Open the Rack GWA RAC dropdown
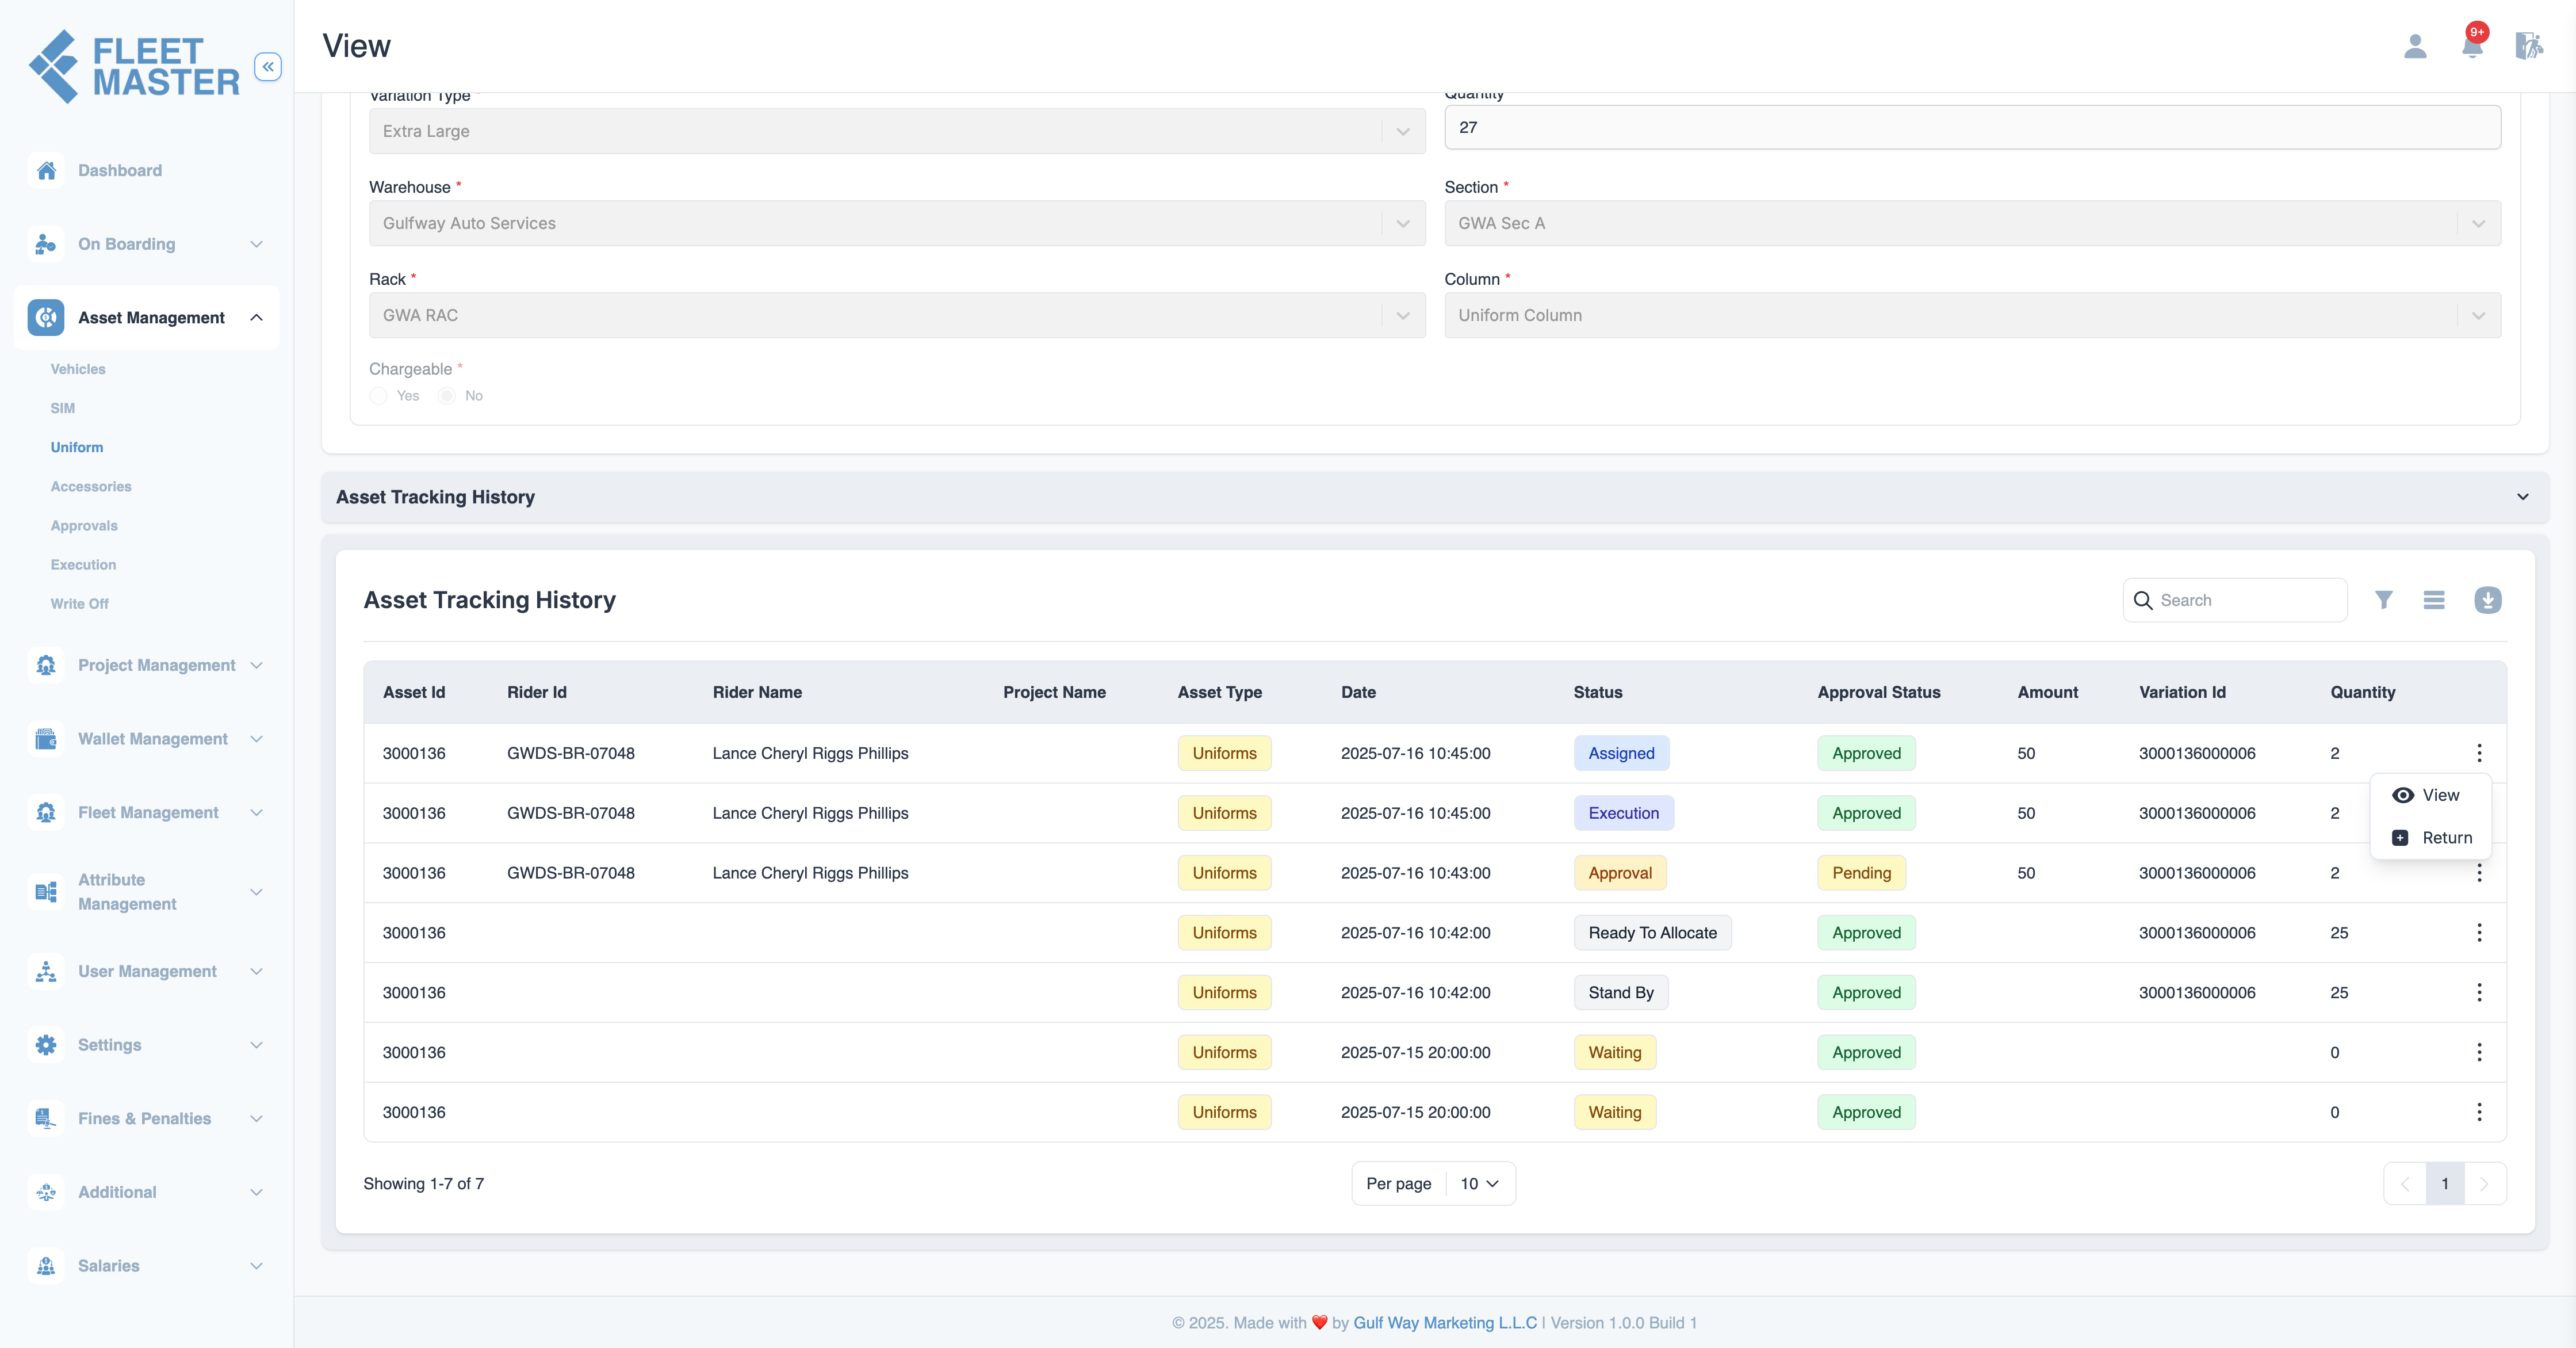This screenshot has height=1348, width=2576. point(897,315)
